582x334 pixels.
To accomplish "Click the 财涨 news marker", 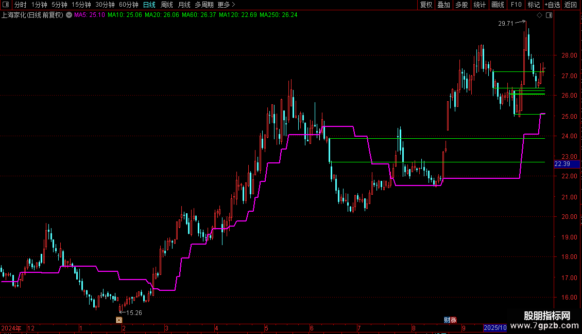I will (450, 320).
